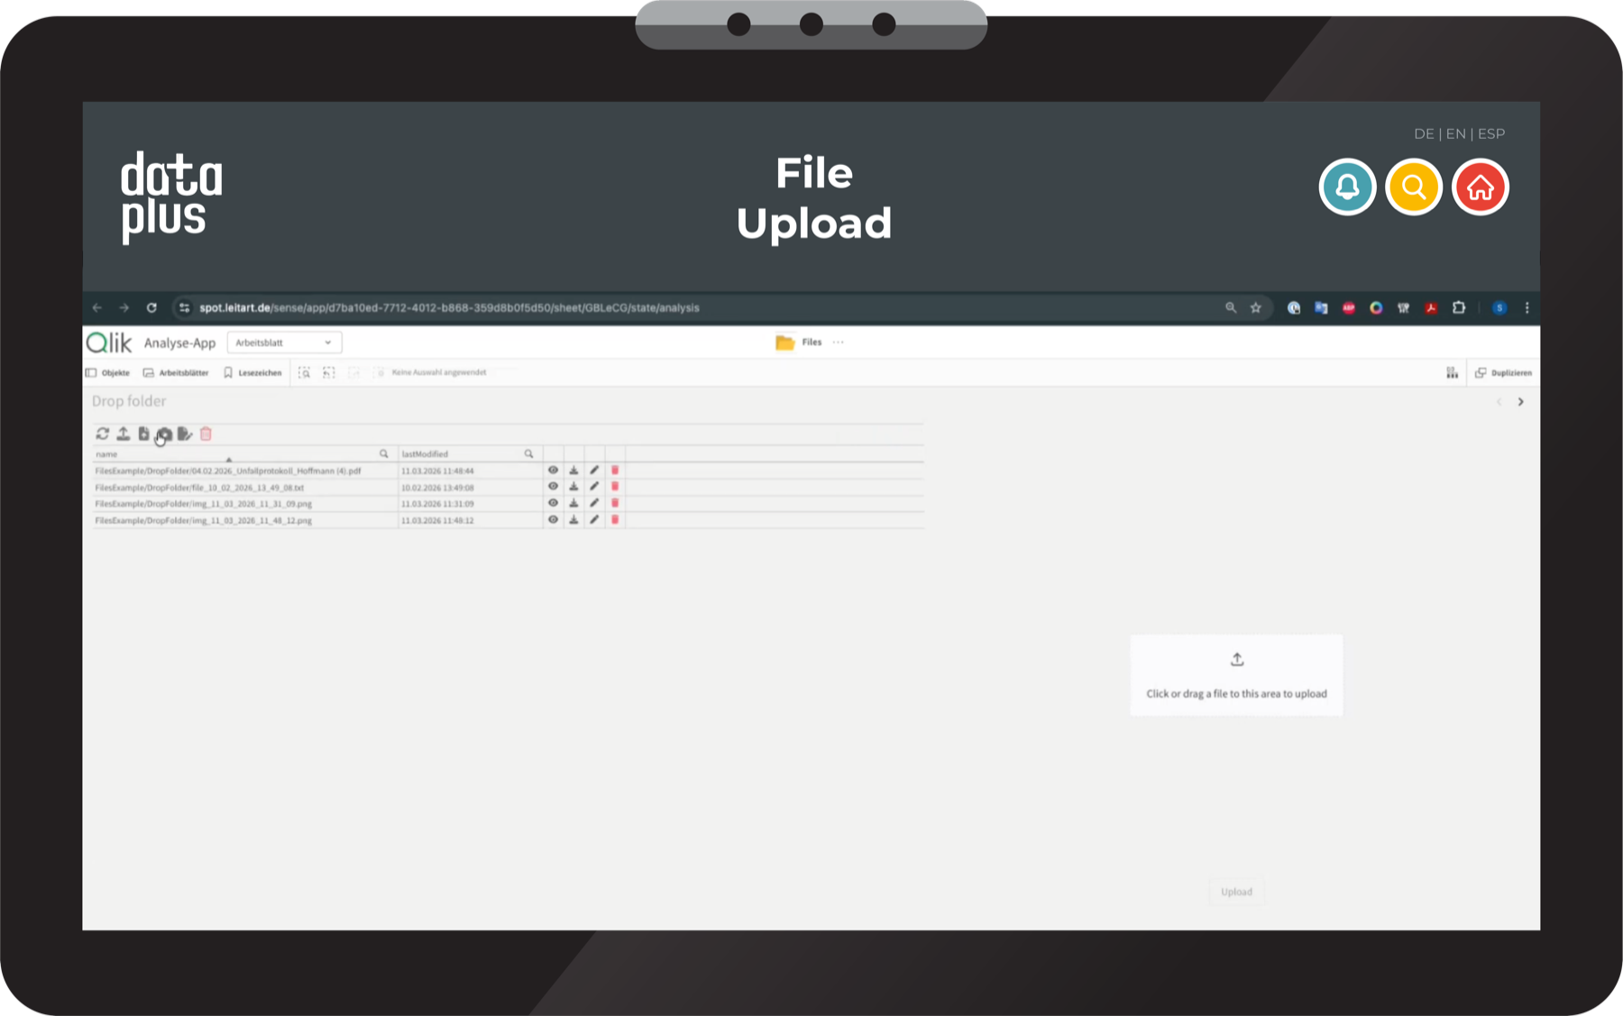
Task: Click the smart search selection icon
Action: coord(304,372)
